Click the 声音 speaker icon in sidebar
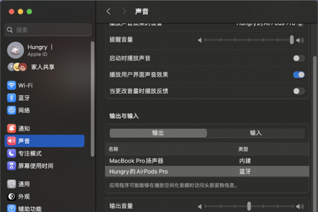This screenshot has height=212, width=318. point(12,141)
